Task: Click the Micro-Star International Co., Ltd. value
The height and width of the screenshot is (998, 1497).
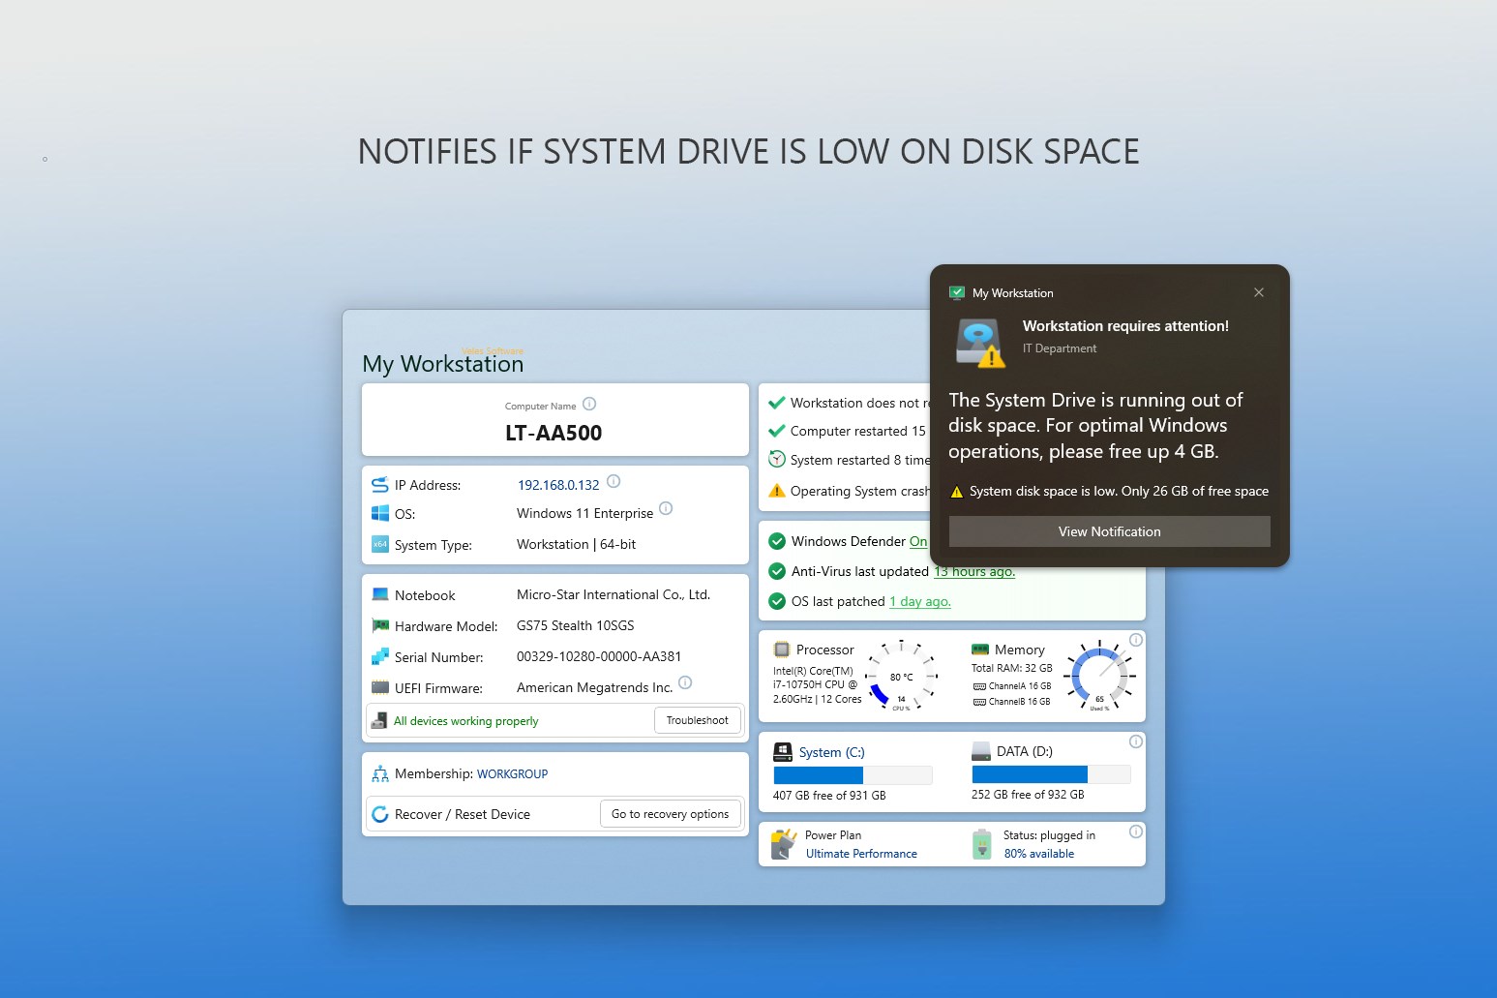Action: coord(614,594)
